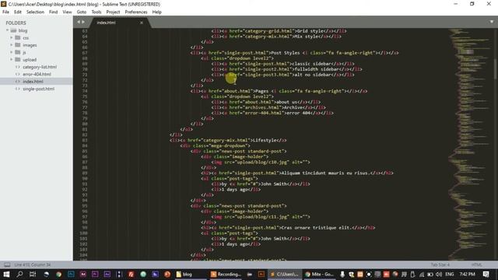Open category-list.html in sidebar
Screen dimensions: 498x280
point(40,67)
